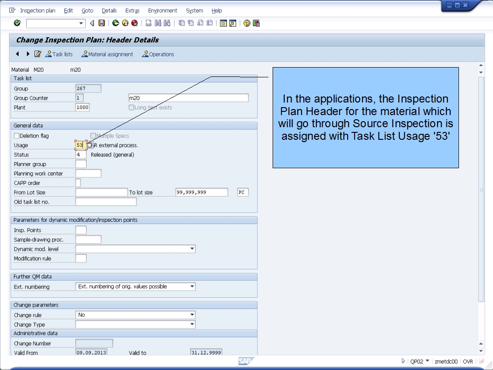Click the Next Page icon
Image resolution: width=493 pixels, height=370 pixels.
[200, 23]
